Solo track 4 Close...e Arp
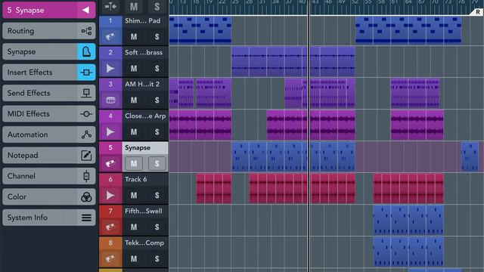484x272 pixels. click(x=157, y=132)
